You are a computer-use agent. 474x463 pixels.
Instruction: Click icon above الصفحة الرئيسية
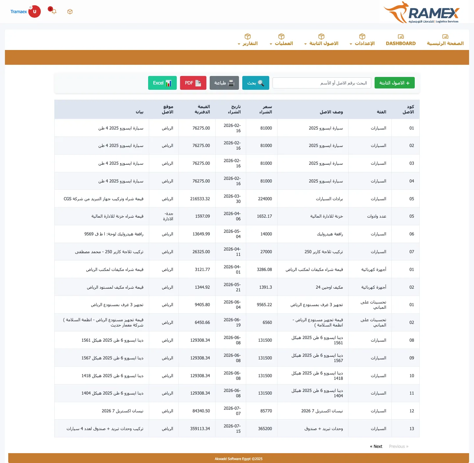tap(445, 37)
